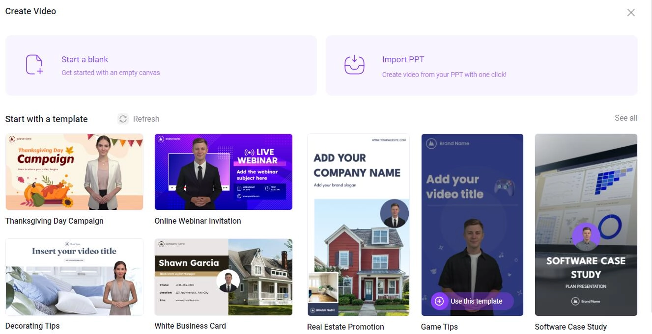The width and height of the screenshot is (652, 334).
Task: Click Use this template on Game Tips
Action: pos(472,301)
